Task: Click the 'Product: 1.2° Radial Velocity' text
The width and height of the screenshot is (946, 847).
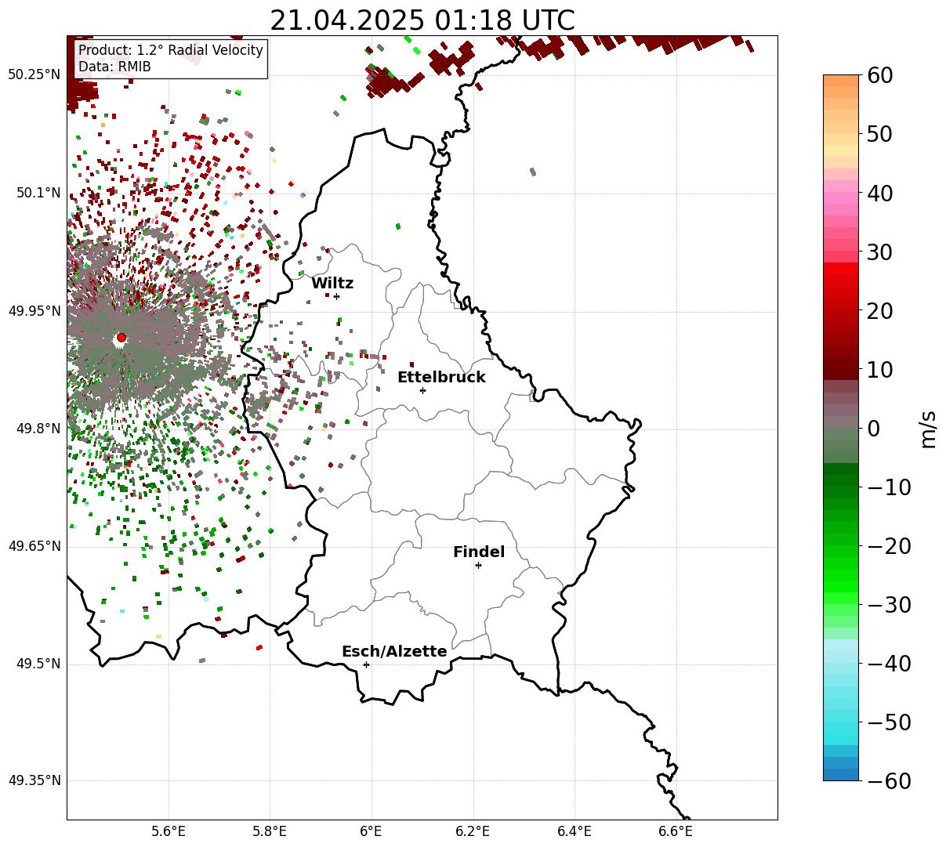Action: pyautogui.click(x=171, y=51)
